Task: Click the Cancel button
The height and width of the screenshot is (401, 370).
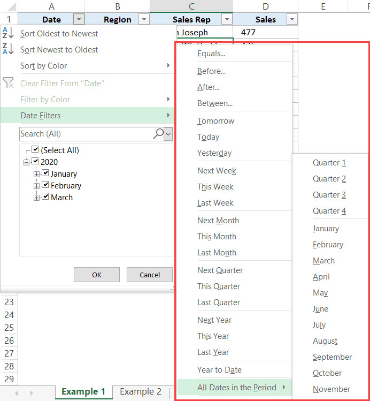Action: pos(150,275)
